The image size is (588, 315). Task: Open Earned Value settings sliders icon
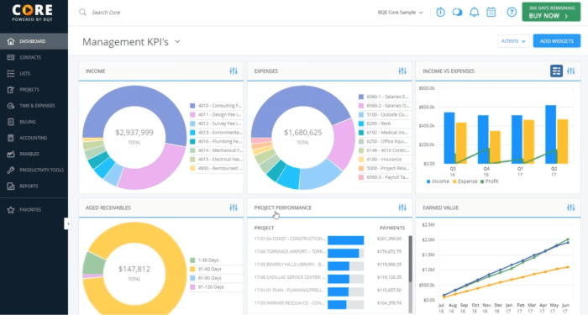(x=570, y=207)
